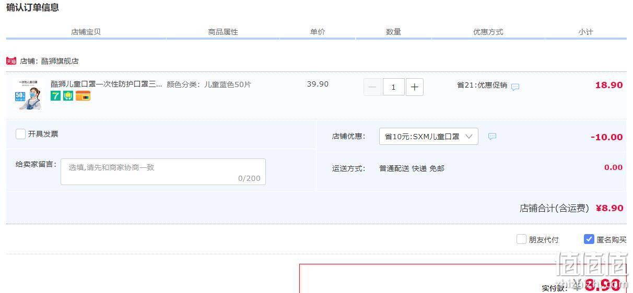The height and width of the screenshot is (293, 633).
Task: Click the 给卖家留言 label
Action: 36,164
